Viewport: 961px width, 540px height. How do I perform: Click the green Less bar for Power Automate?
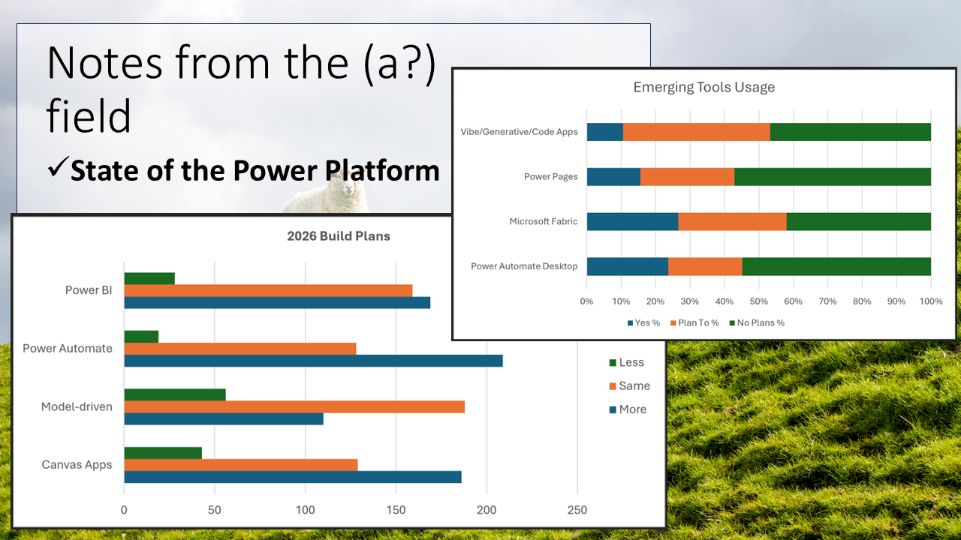pos(141,337)
